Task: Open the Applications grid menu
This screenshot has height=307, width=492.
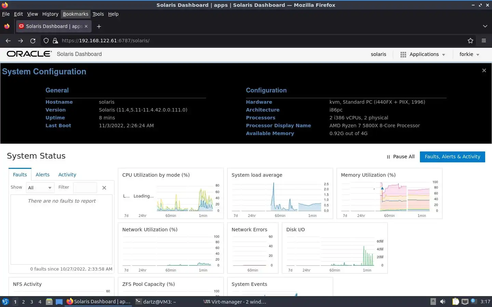Action: point(423,54)
